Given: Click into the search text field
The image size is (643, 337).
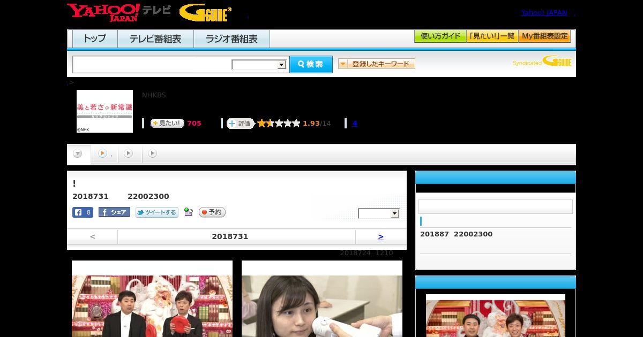Looking at the screenshot, I should click(x=152, y=64).
